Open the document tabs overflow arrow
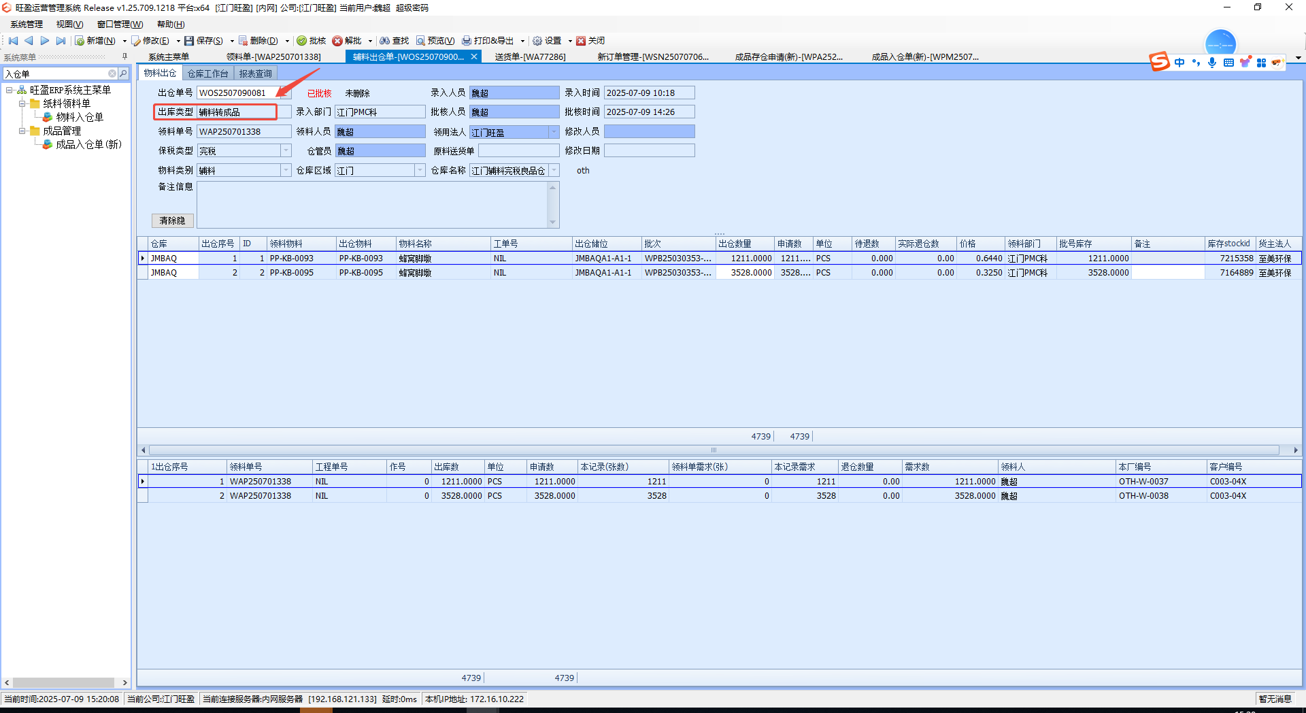Image resolution: width=1306 pixels, height=713 pixels. point(1299,57)
